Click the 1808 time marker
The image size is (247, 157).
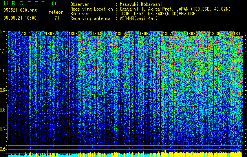point(191,34)
